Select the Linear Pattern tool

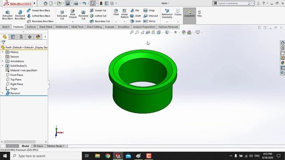click(125, 13)
